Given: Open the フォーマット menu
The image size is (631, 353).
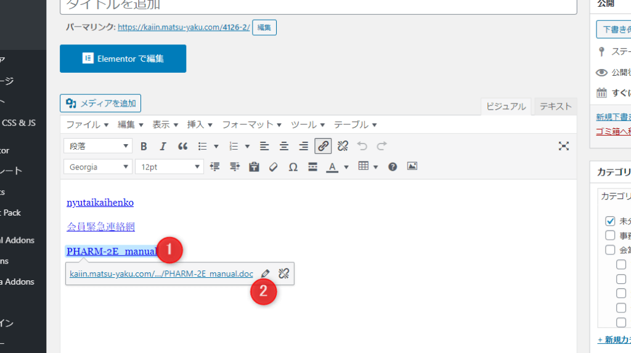Looking at the screenshot, I should (253, 124).
